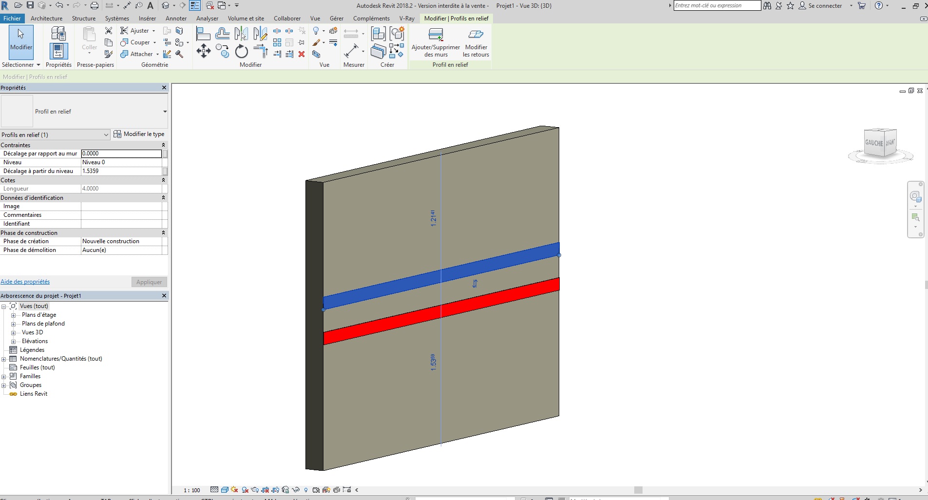Toggle sun path off icon in view bar
Viewport: 928px width, 500px height.
(x=235, y=490)
